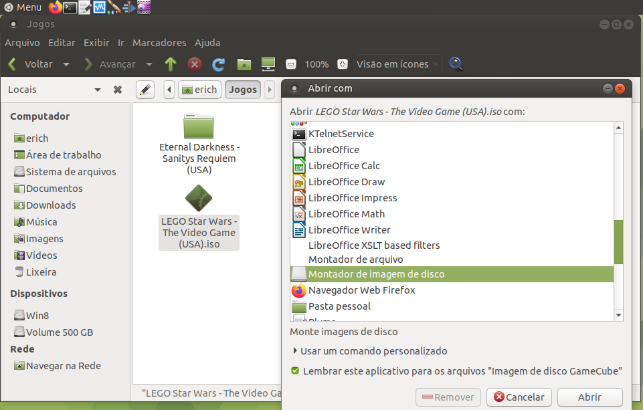Click the path bar right arrow

point(270,90)
